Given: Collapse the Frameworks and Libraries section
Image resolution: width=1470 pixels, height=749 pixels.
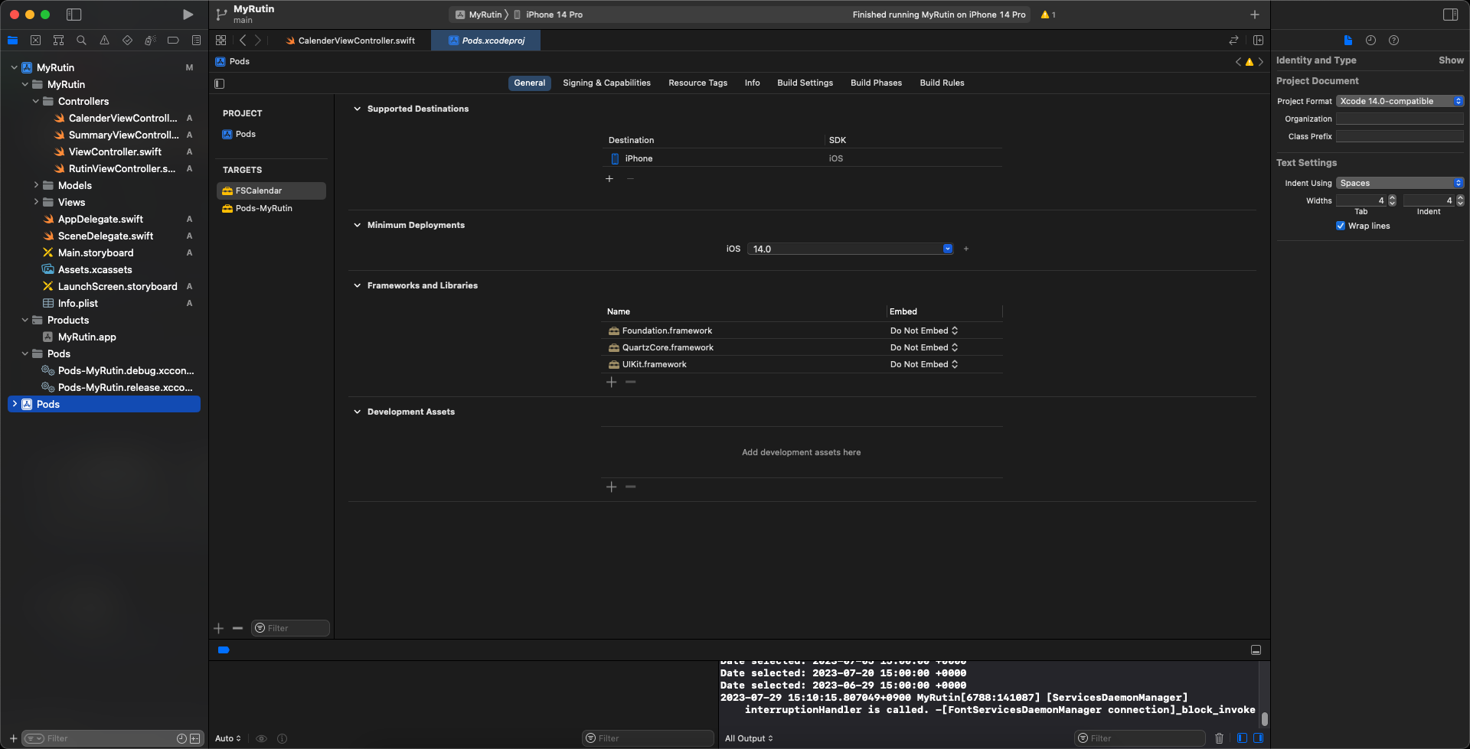Looking at the screenshot, I should click(x=357, y=285).
